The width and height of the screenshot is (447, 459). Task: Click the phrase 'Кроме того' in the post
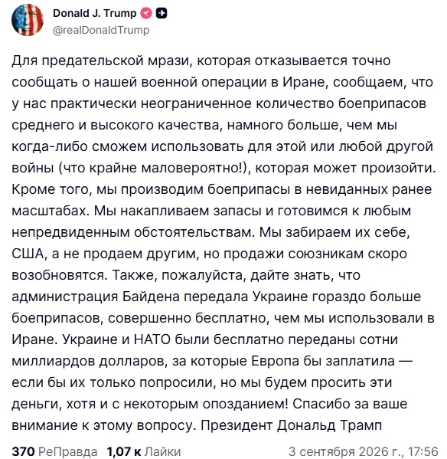pyautogui.click(x=50, y=189)
